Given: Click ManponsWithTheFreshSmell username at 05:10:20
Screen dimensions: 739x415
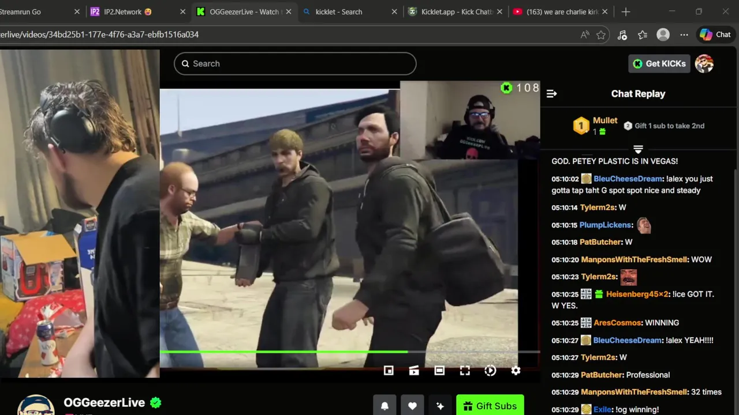Looking at the screenshot, I should click(634, 259).
